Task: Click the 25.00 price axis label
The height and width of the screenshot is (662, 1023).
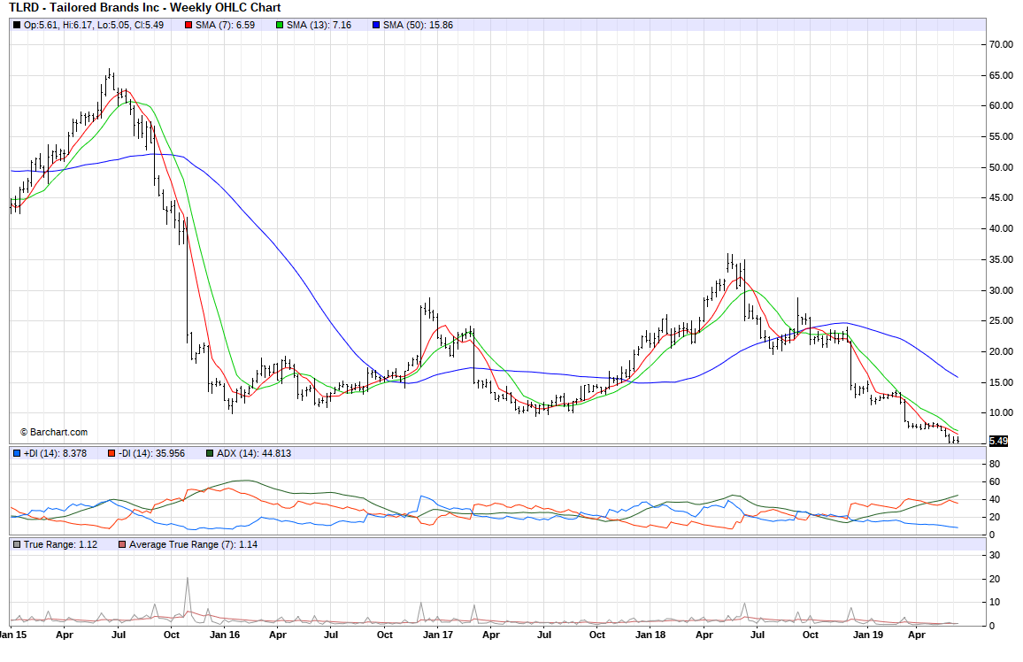Action: coord(1001,321)
